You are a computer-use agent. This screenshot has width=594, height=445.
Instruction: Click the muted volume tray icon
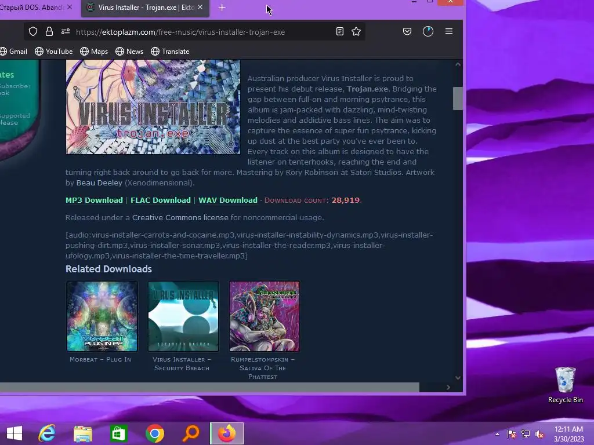point(539,434)
